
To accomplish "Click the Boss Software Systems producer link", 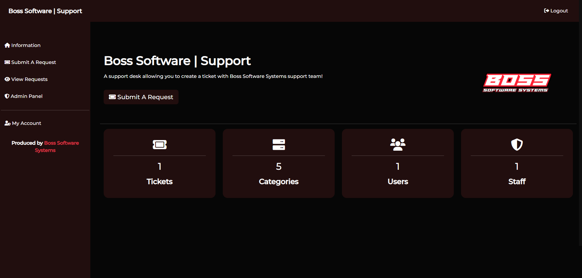I will (x=57, y=146).
